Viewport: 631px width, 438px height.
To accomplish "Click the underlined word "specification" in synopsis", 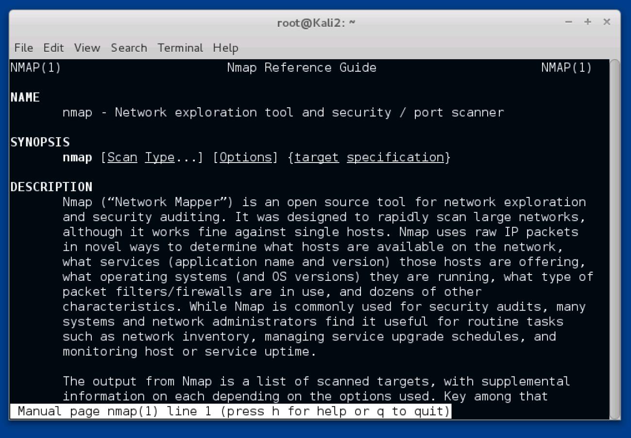I will [395, 158].
